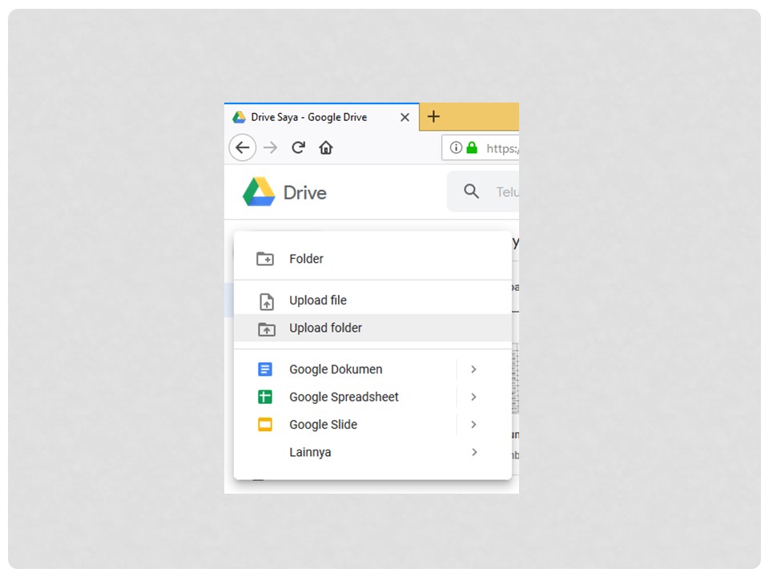Select Google Slide in the menu
This screenshot has height=577, width=769.
[x=372, y=425]
